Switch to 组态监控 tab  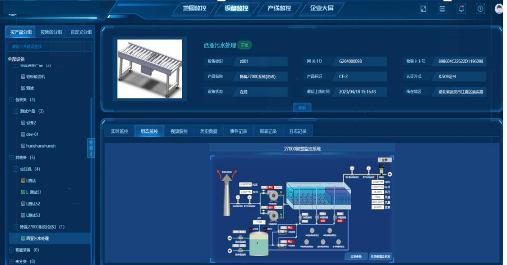pos(149,131)
